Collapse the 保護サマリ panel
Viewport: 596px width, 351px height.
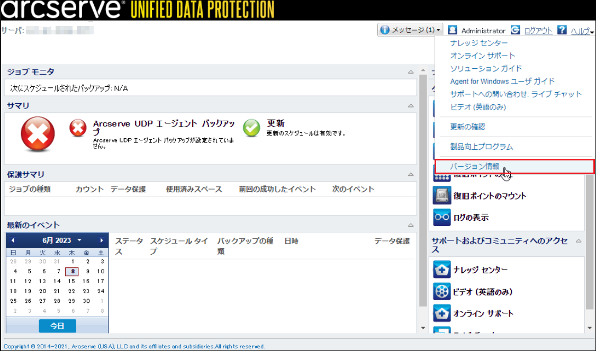click(x=411, y=174)
